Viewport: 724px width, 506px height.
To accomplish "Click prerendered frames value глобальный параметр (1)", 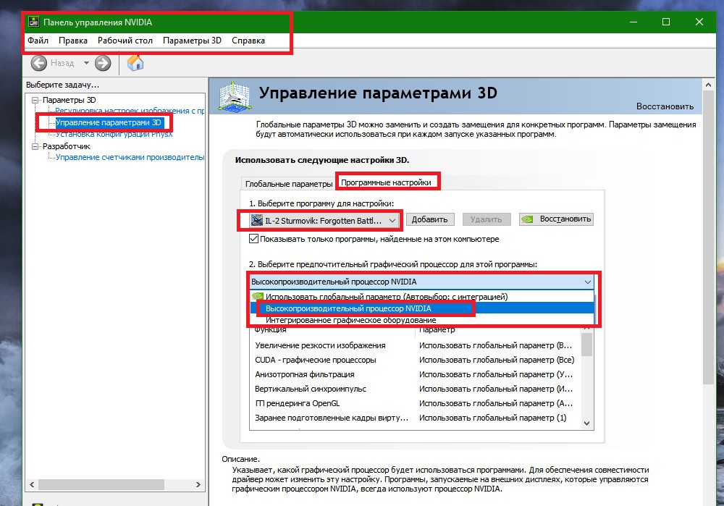I will coord(492,418).
